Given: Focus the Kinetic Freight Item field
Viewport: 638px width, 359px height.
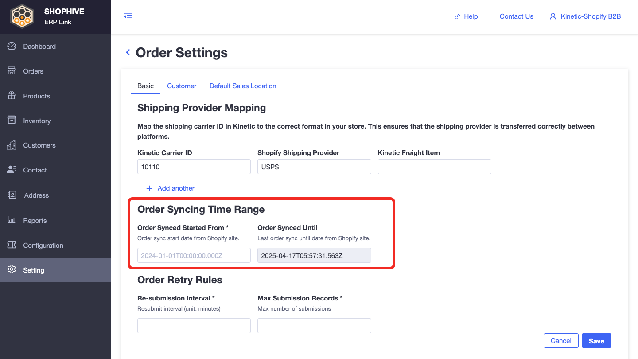Looking at the screenshot, I should coord(435,167).
